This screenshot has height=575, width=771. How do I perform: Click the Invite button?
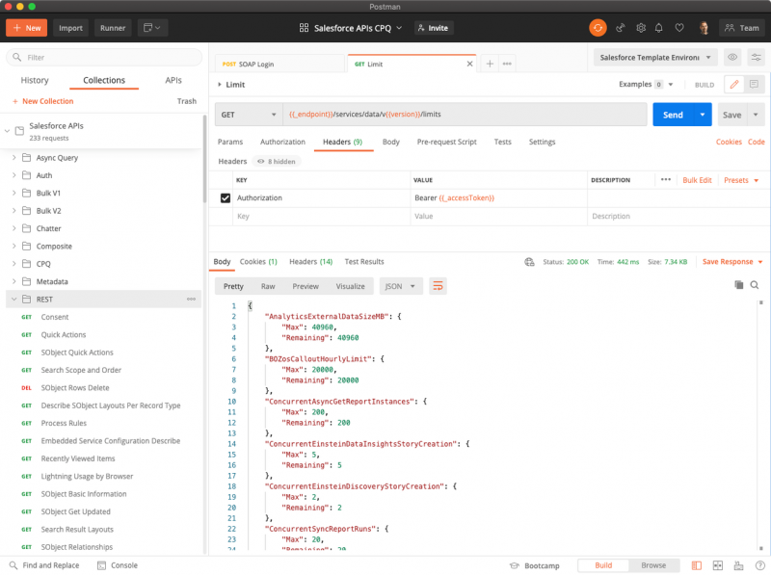pos(433,28)
